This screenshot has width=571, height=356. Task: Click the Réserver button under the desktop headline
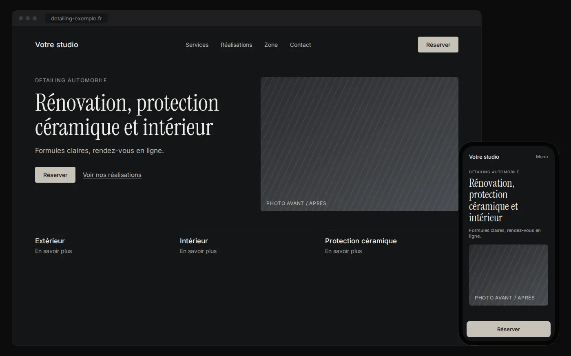point(55,175)
